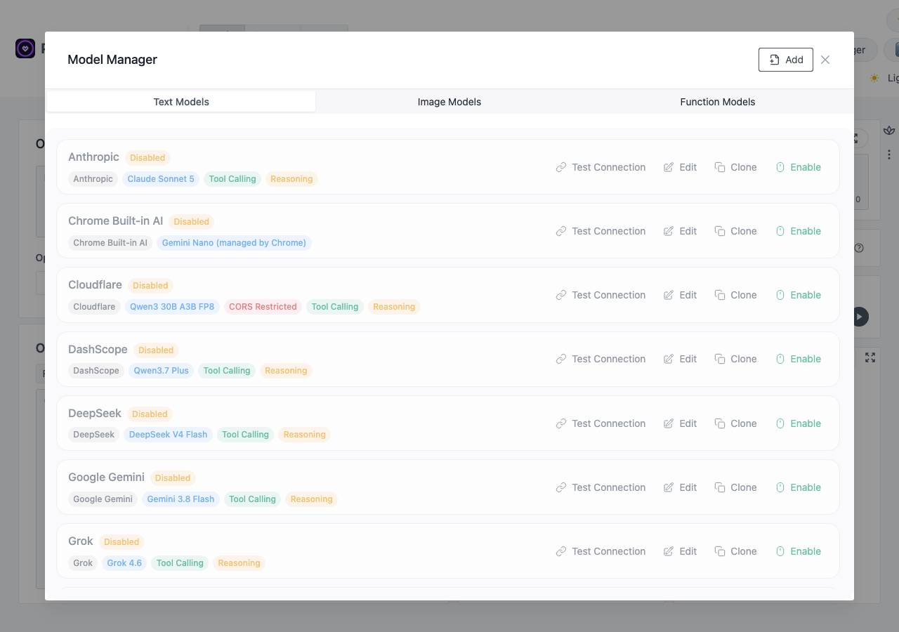Viewport: 899px width, 632px height.
Task: Click the Disabled badge beside DashScope
Action: click(x=156, y=350)
